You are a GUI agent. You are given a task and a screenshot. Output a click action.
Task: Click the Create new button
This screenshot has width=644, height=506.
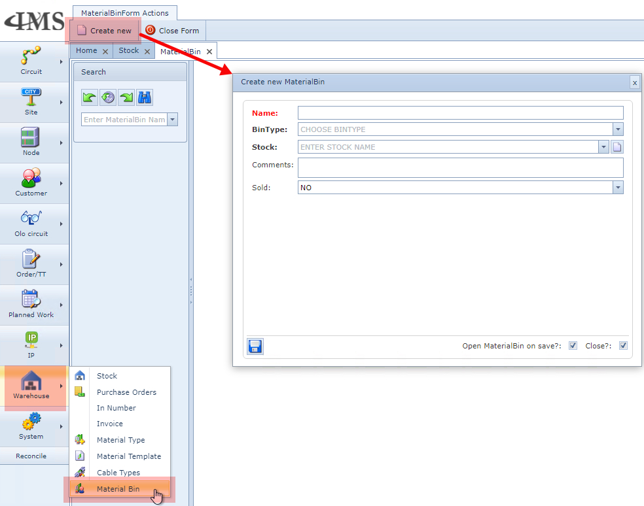[x=104, y=31]
